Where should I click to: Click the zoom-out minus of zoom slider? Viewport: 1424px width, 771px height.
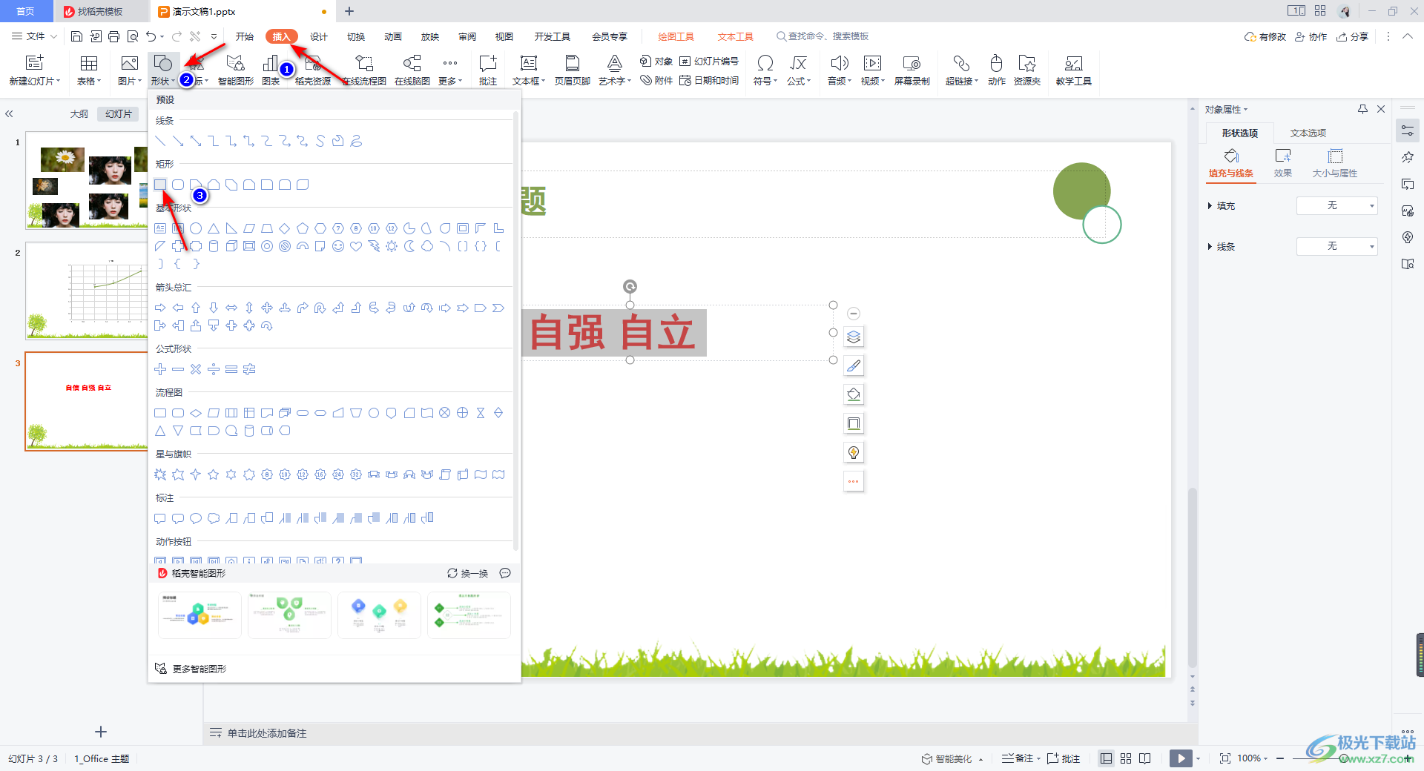[1280, 758]
